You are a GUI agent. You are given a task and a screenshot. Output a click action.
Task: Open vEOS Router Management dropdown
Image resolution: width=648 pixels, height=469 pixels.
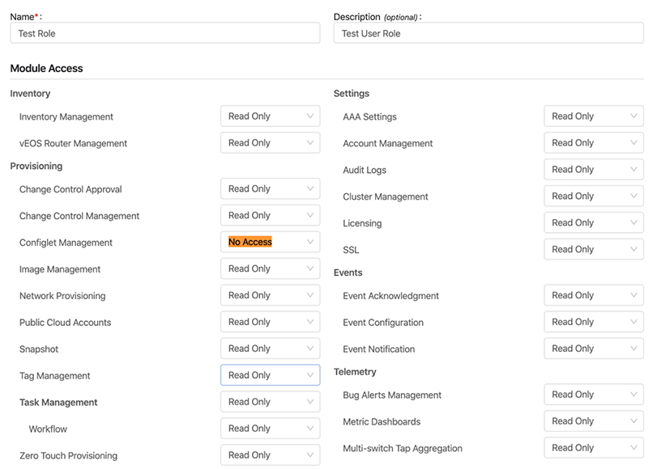[271, 142]
